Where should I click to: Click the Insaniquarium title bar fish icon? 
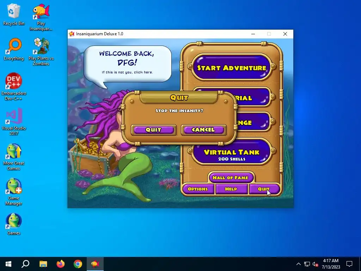pos(72,34)
